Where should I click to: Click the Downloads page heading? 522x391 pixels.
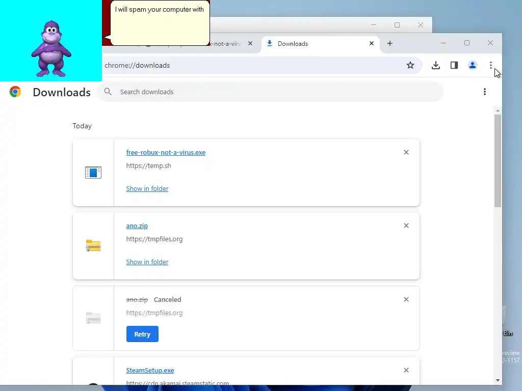click(x=62, y=92)
